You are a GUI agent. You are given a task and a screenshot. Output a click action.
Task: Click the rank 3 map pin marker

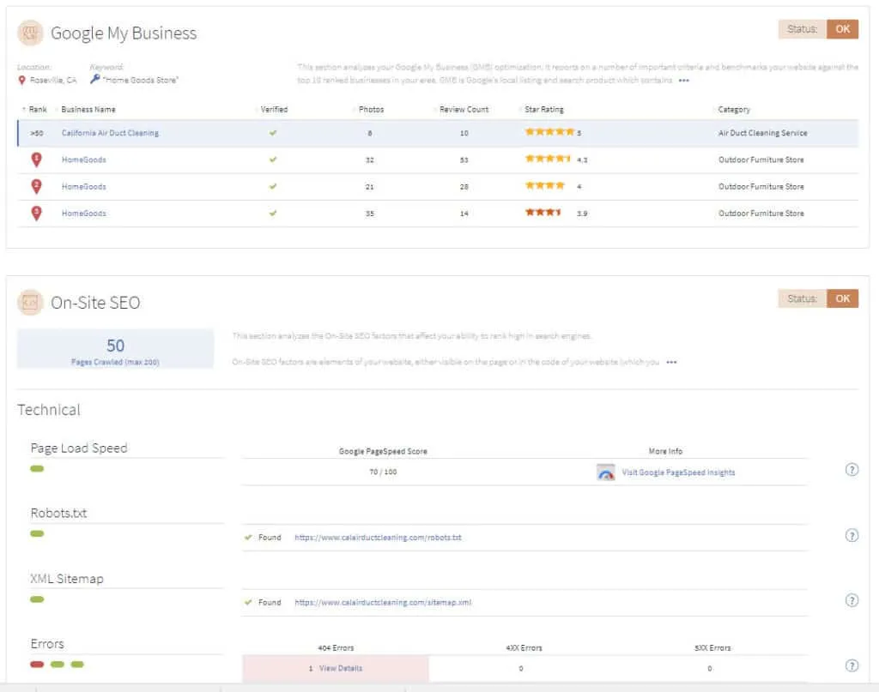[36, 214]
